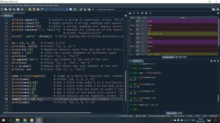Open the Tools menu
Screen dimensions: 220x123
[x=47, y=5]
